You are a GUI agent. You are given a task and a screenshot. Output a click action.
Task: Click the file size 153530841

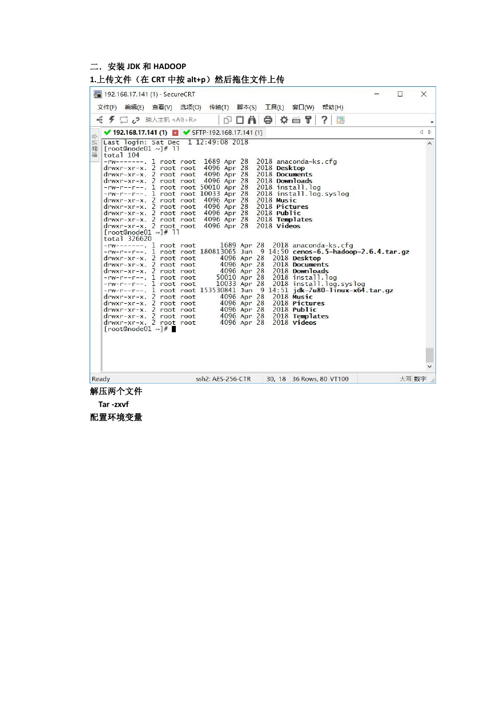[x=218, y=291]
